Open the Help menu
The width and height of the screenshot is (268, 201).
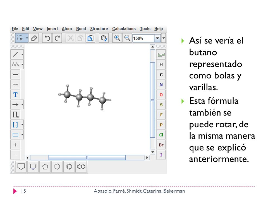click(x=159, y=29)
